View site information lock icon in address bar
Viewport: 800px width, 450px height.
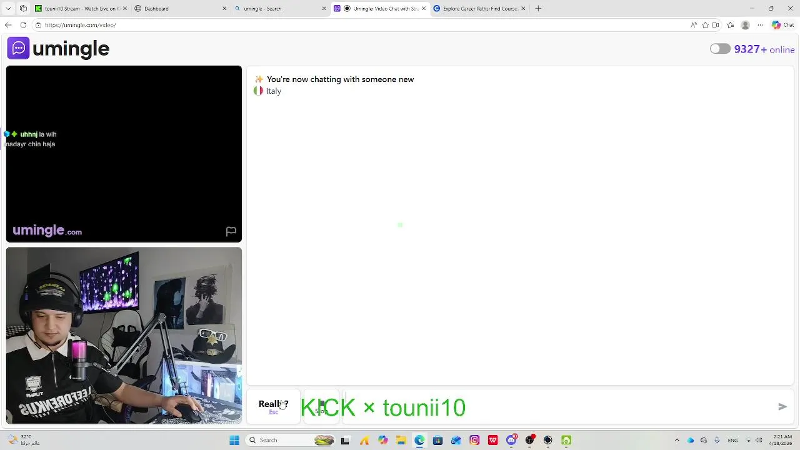point(38,25)
